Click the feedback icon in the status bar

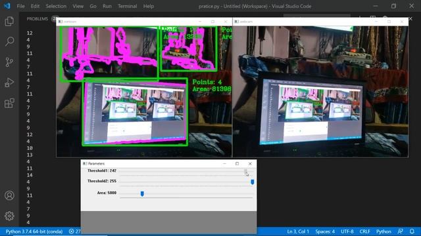click(x=401, y=231)
